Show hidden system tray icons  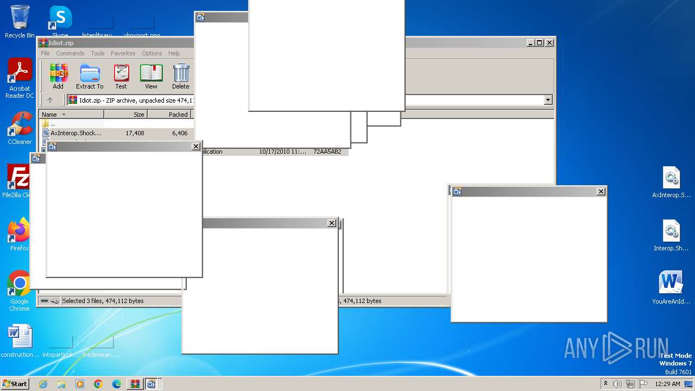tap(606, 384)
